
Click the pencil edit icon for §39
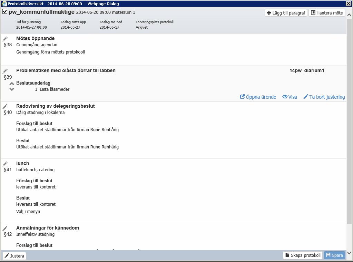(x=5, y=71)
